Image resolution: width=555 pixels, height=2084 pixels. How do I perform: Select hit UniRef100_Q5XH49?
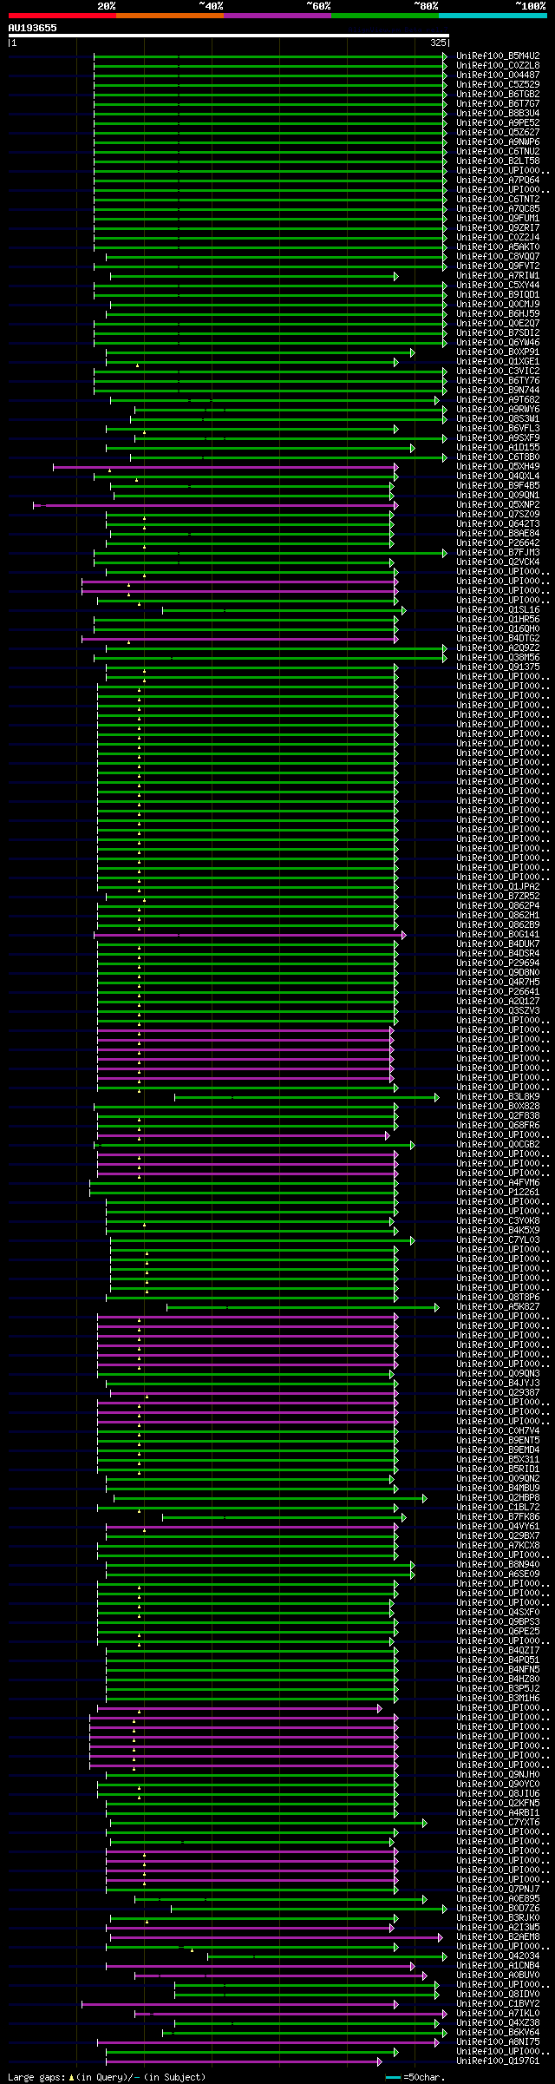pyautogui.click(x=498, y=466)
